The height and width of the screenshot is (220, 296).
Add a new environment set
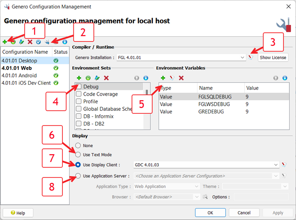pos(79,78)
